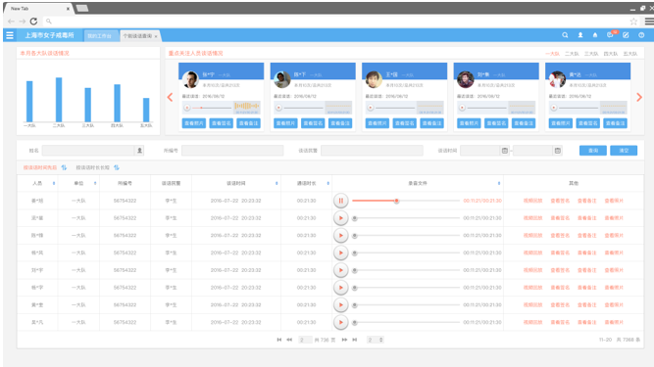
Task: Click the search magnifier icon in blue header
Action: coord(565,35)
